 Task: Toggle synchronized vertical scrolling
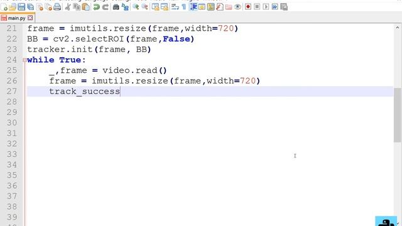[x=155, y=7]
